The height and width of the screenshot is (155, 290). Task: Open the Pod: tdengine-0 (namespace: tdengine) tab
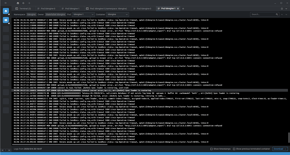pyautogui.click(x=107, y=8)
